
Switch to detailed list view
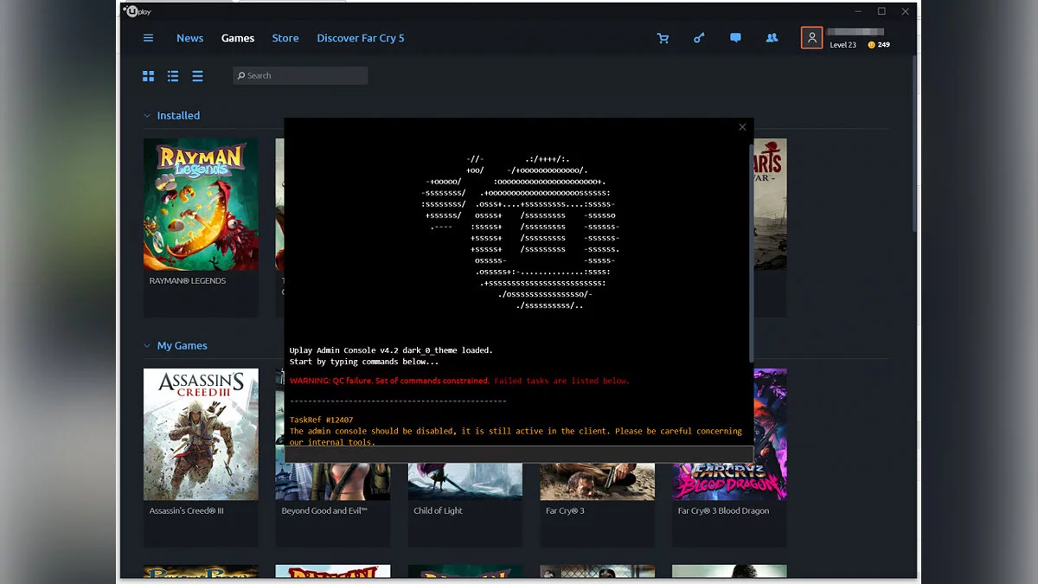click(x=173, y=76)
